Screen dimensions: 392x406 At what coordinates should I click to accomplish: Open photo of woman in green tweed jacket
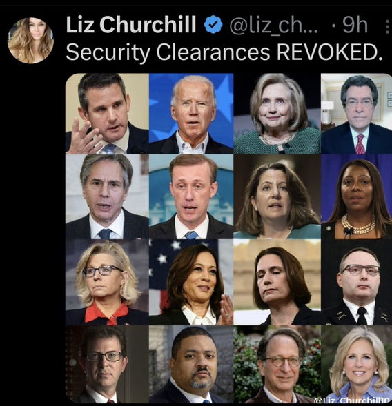pyautogui.click(x=277, y=114)
